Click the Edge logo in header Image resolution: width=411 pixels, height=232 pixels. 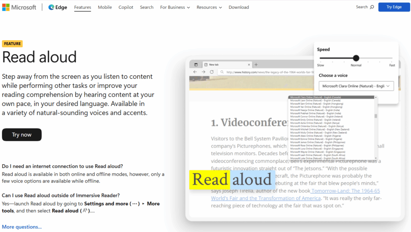[58, 7]
